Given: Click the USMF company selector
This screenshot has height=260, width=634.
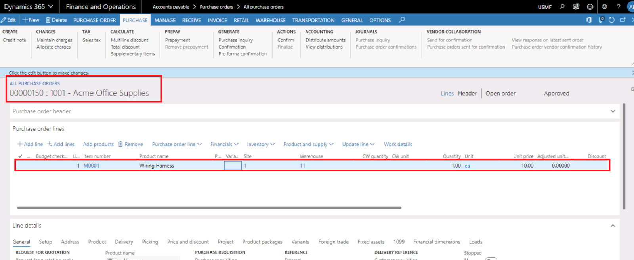Looking at the screenshot, I should coord(544,7).
